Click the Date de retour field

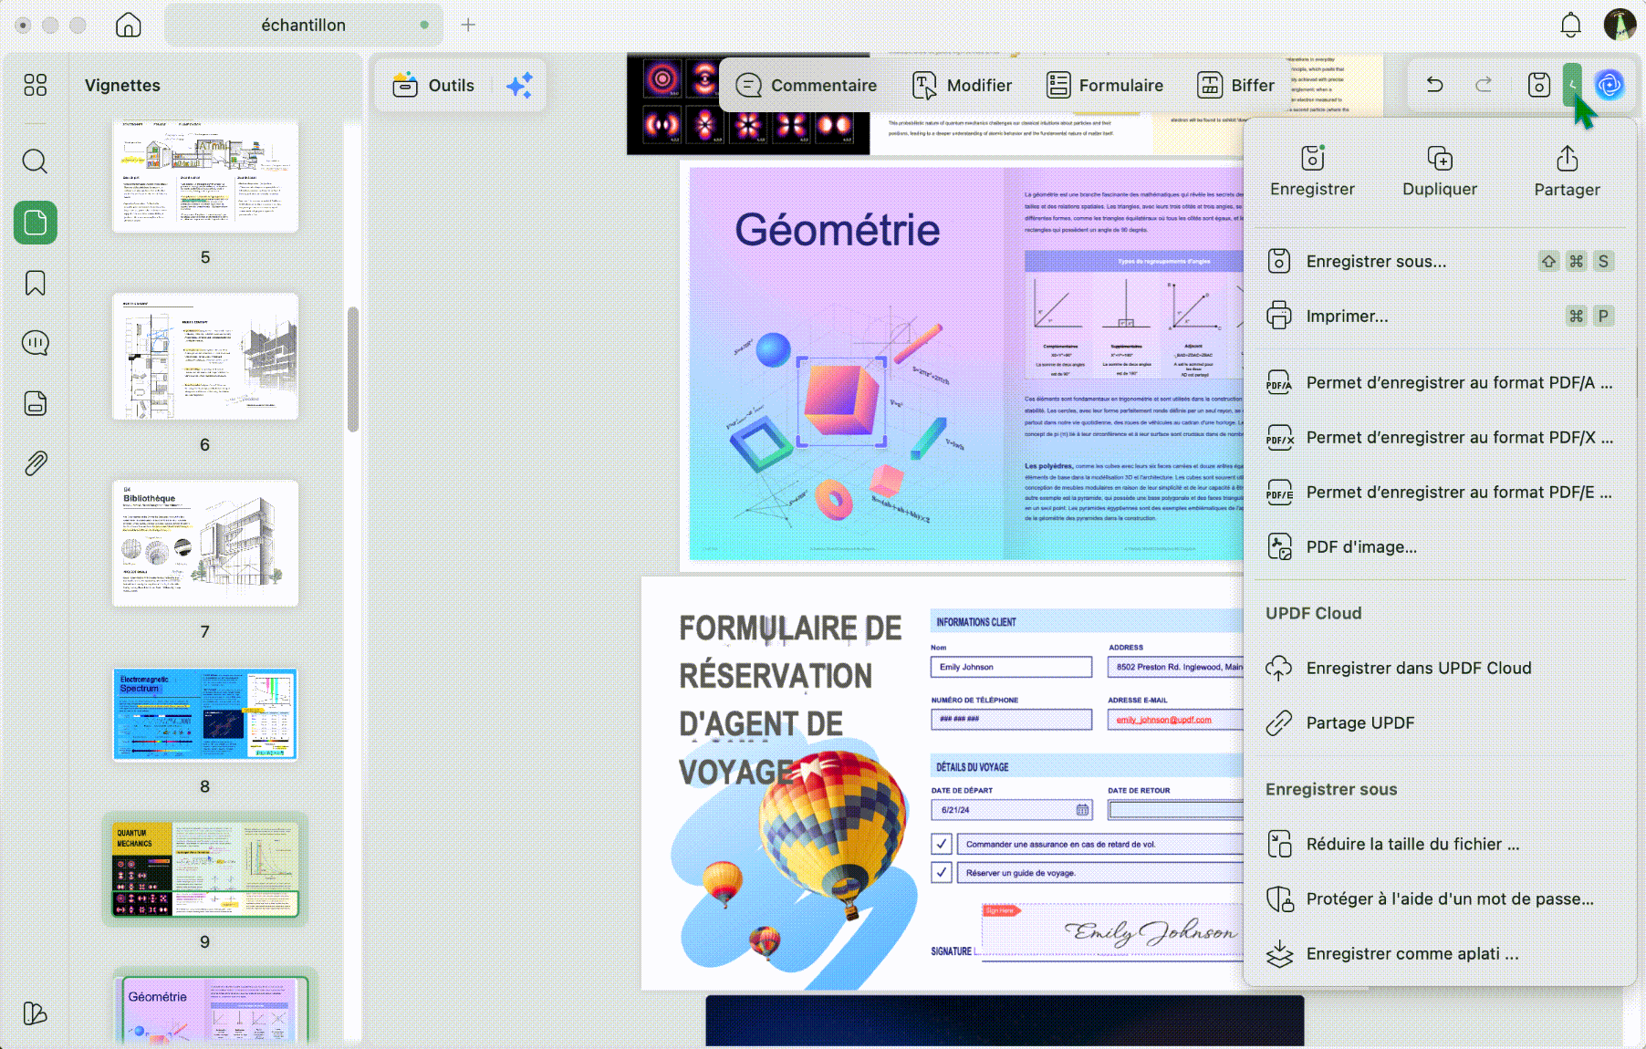point(1176,810)
